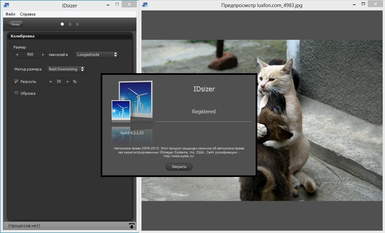Screen dimensions: 385x233
Task: Select the first step indicator dot
Action: (62, 24)
